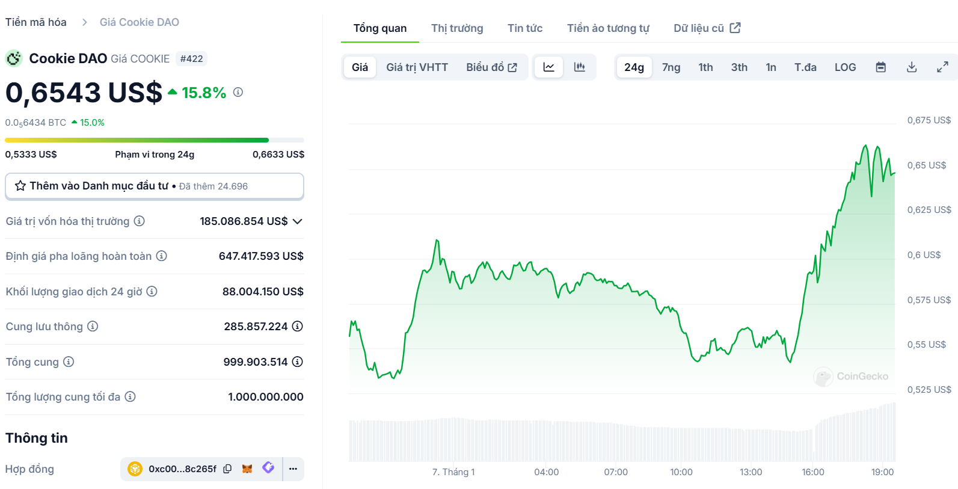The width and height of the screenshot is (958, 489).
Task: Click the star icon in Thêm vào Danh mục đầu tư
Action: click(x=20, y=186)
